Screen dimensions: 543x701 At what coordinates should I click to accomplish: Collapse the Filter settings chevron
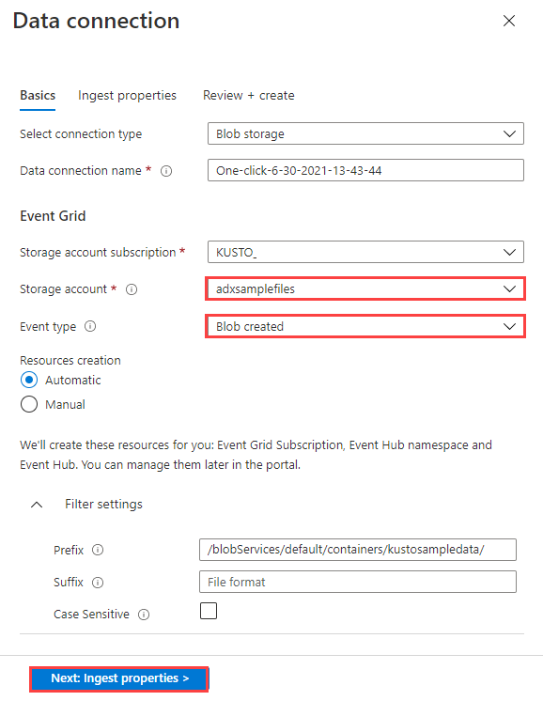37,505
